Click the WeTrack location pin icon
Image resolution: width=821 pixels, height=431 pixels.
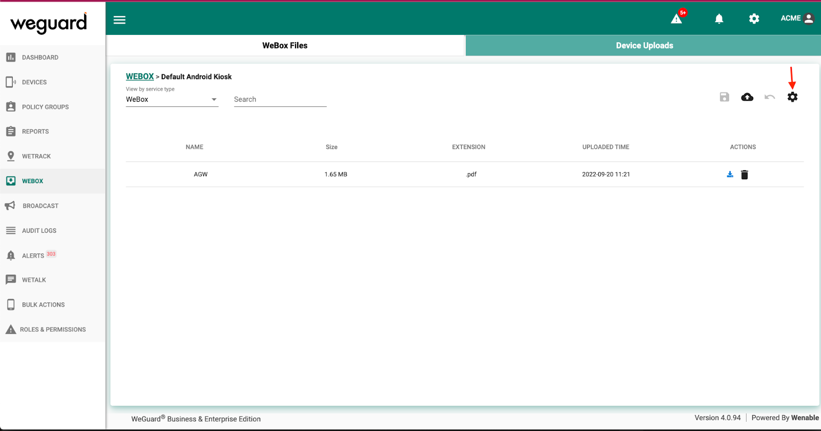coord(11,156)
